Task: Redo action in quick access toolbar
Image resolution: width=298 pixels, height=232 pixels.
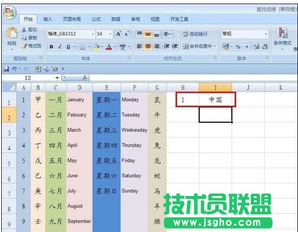Action: [26, 69]
